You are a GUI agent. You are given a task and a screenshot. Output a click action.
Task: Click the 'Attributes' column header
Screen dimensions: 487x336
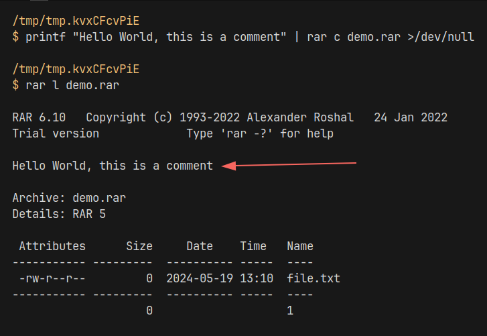point(52,246)
